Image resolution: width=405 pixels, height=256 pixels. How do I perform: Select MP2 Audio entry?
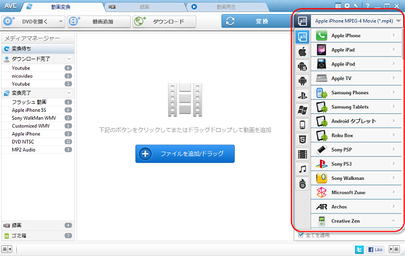(38, 150)
